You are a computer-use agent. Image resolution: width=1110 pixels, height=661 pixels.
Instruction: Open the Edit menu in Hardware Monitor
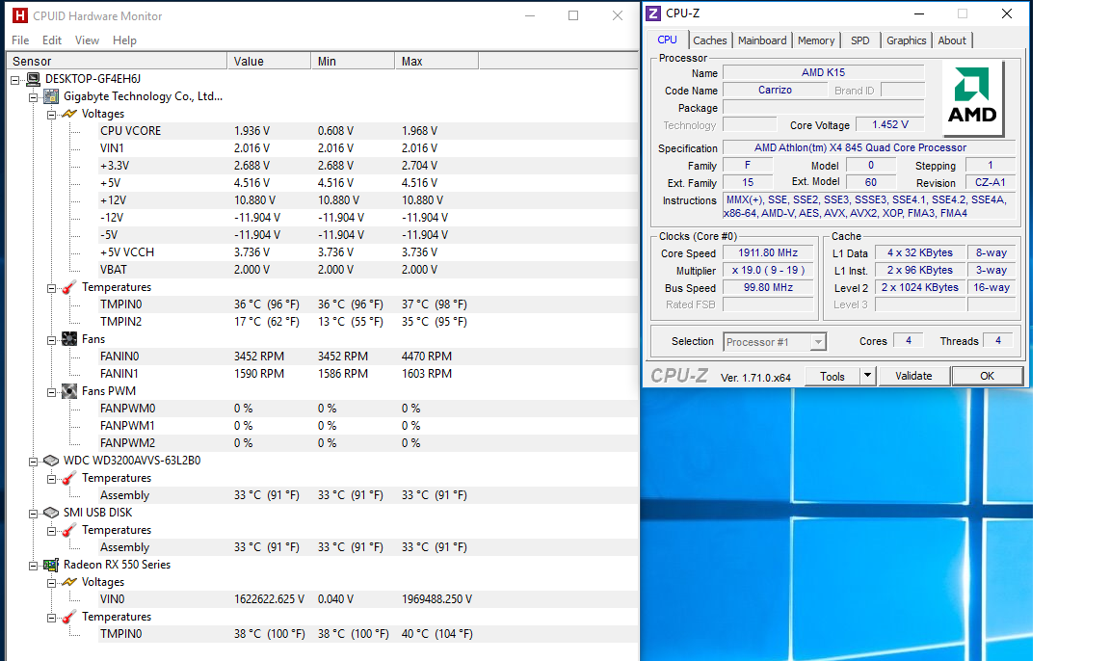click(52, 40)
